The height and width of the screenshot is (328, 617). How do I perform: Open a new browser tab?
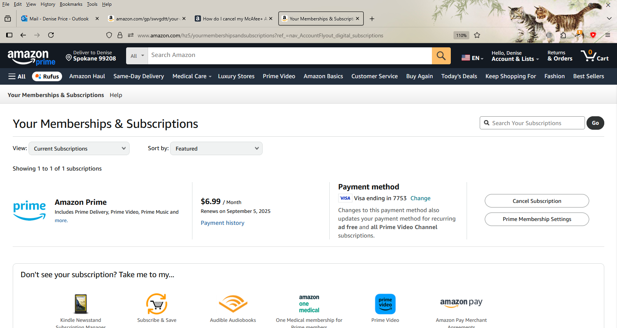pyautogui.click(x=372, y=18)
